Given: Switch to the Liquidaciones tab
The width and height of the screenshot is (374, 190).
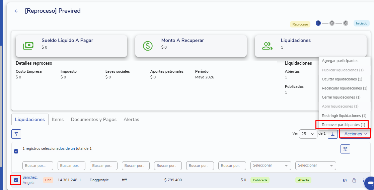Looking at the screenshot, I should click(x=30, y=119).
